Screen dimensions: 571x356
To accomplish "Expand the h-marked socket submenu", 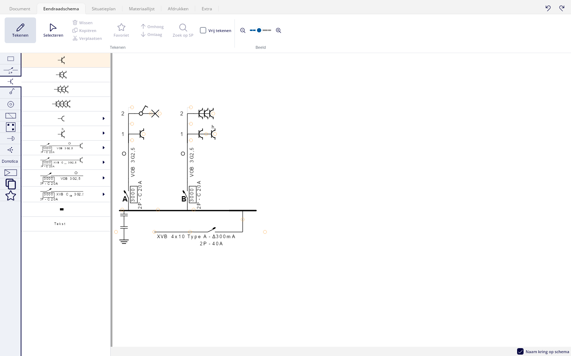I will 103,133.
